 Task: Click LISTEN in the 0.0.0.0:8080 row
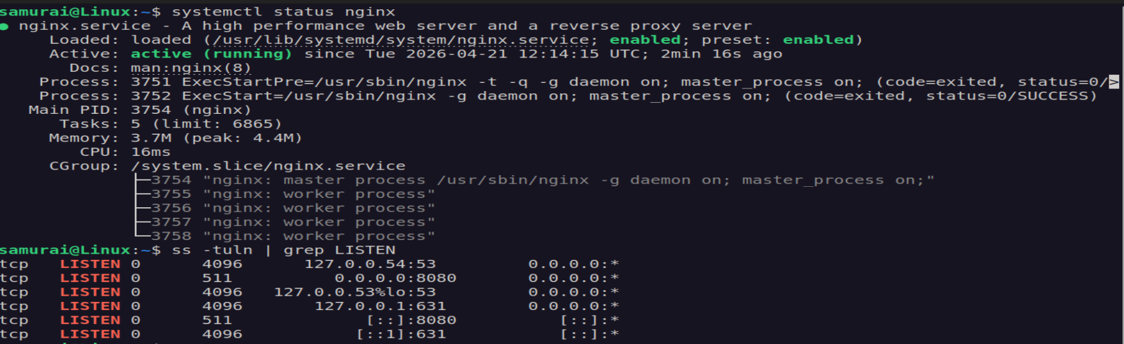(x=90, y=278)
